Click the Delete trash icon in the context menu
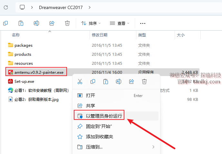The width and height of the screenshot is (222, 154). 144,82
